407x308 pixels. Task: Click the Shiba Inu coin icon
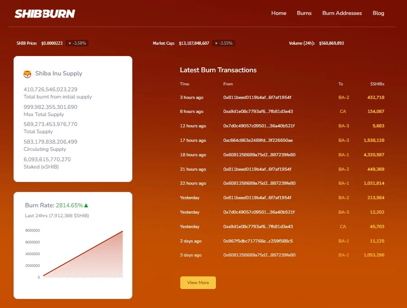click(x=27, y=73)
